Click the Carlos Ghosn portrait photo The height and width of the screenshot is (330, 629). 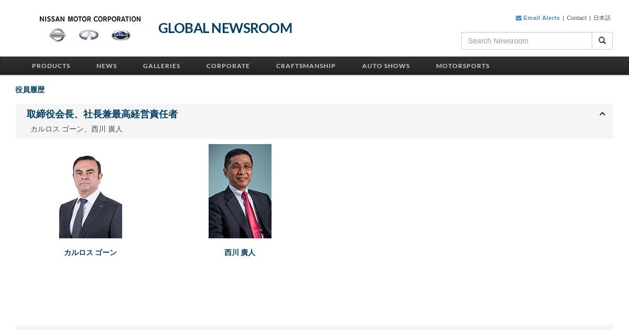[x=91, y=191]
